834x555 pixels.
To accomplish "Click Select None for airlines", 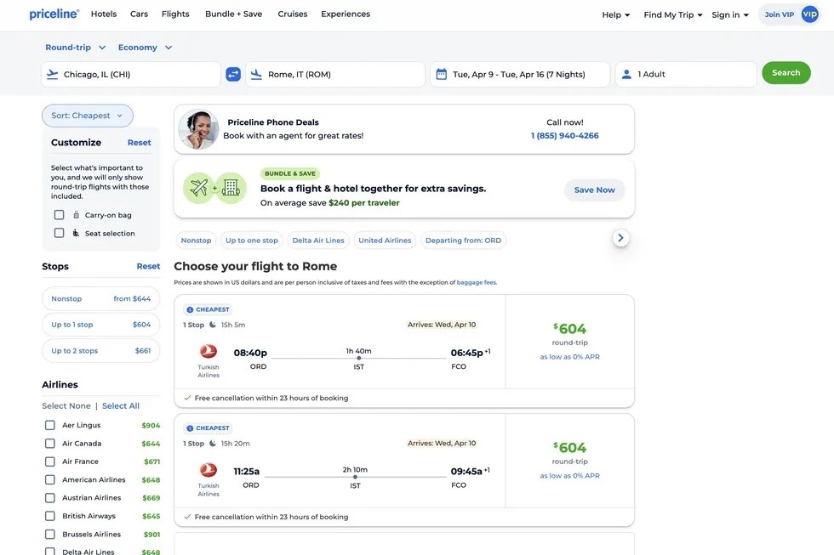I will click(x=66, y=405).
